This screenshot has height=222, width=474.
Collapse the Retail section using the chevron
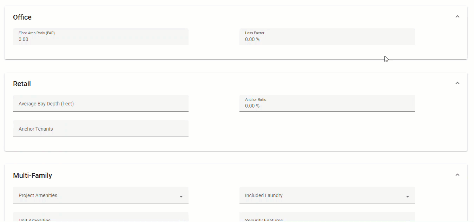[457, 83]
